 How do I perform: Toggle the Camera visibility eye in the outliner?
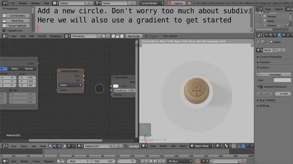[x=279, y=26]
